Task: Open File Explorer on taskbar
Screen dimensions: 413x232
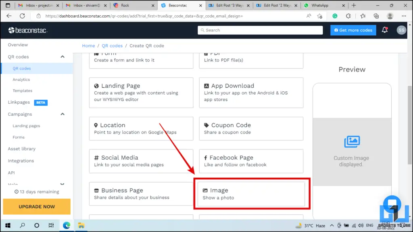Action: coord(81,226)
